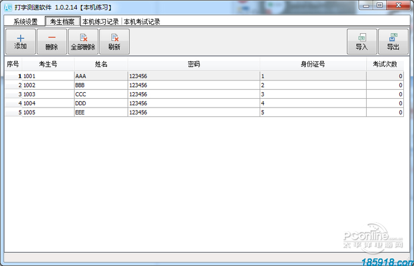Click the 全部删除 delete-all button
Image resolution: width=414 pixels, height=266 pixels.
click(83, 42)
